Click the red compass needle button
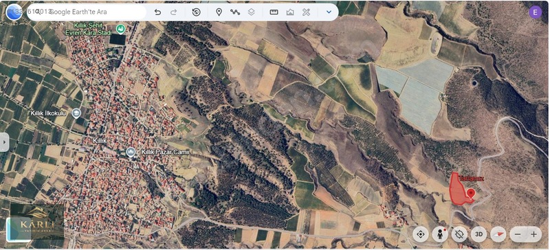550x250 pixels. [x=498, y=234]
